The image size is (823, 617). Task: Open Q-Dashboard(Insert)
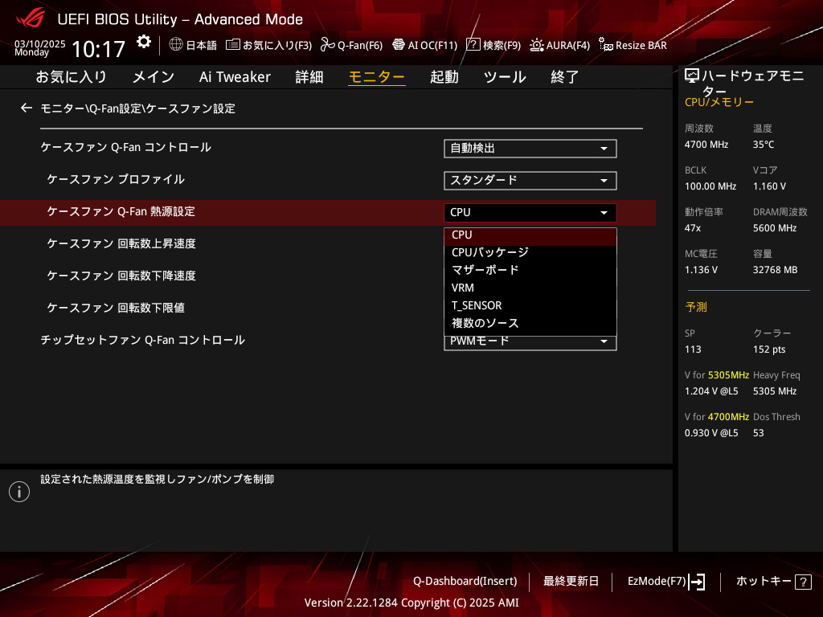465,582
